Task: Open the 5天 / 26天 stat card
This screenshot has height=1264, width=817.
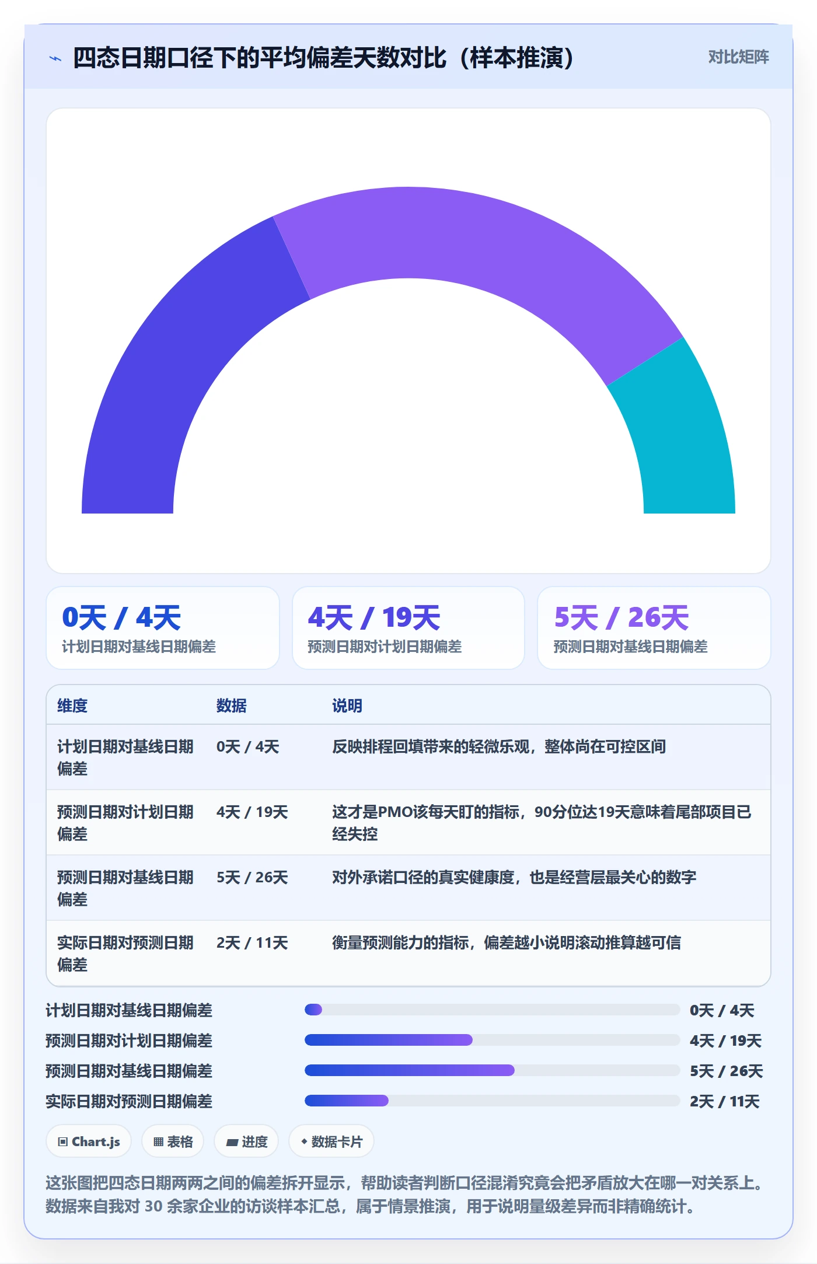Action: 654,628
